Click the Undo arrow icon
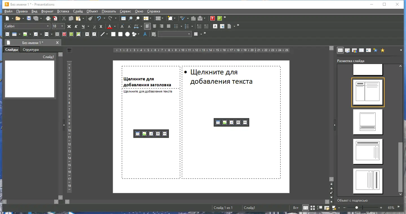 [x=99, y=18]
